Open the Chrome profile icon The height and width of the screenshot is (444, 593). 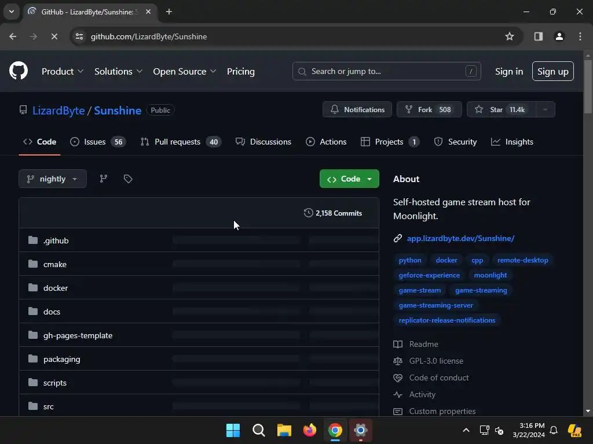pos(559,36)
